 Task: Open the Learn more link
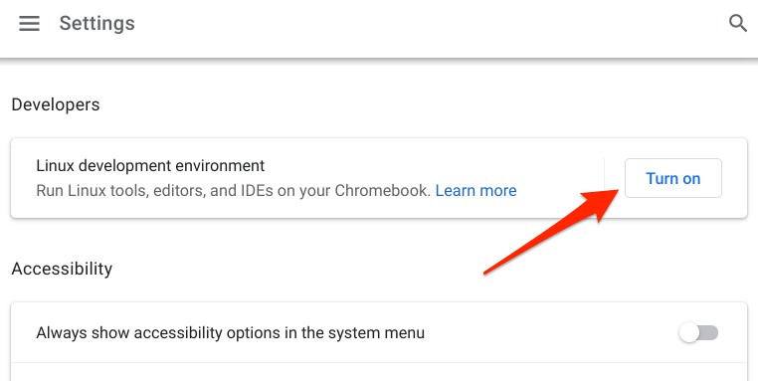pos(475,191)
